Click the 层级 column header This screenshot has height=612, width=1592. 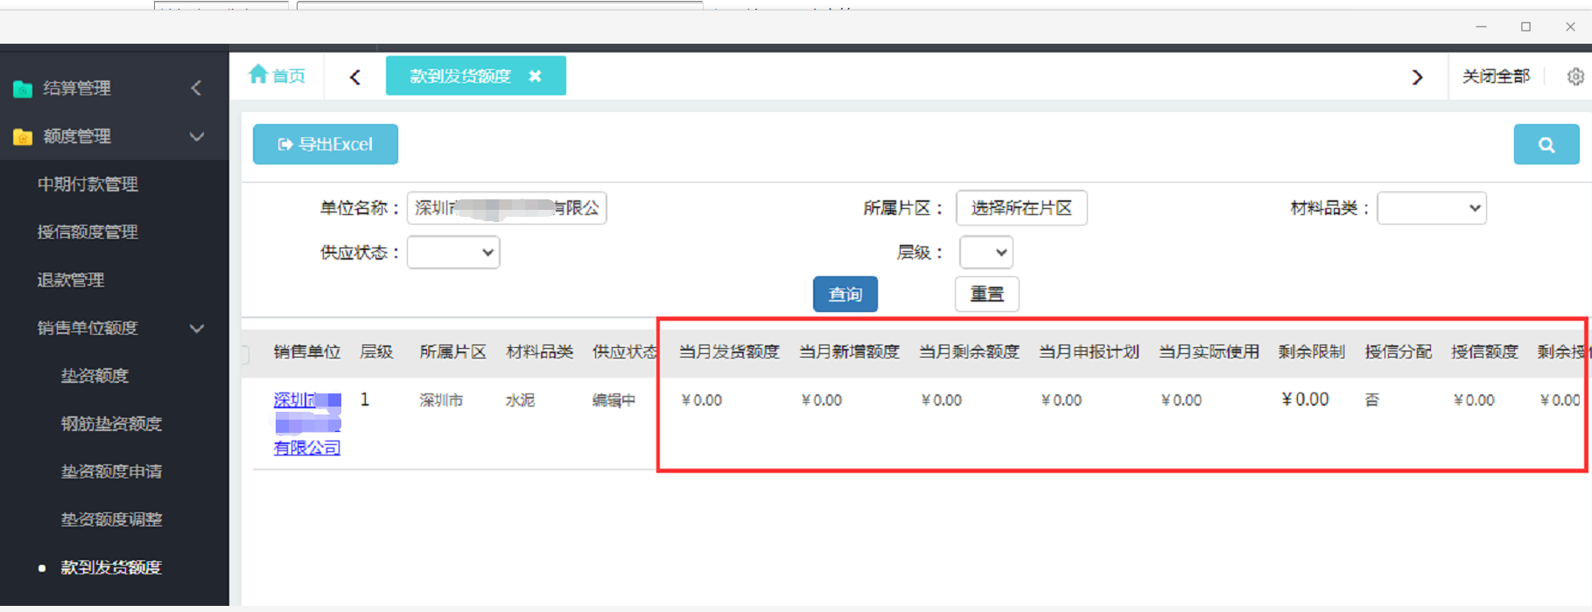pyautogui.click(x=376, y=351)
